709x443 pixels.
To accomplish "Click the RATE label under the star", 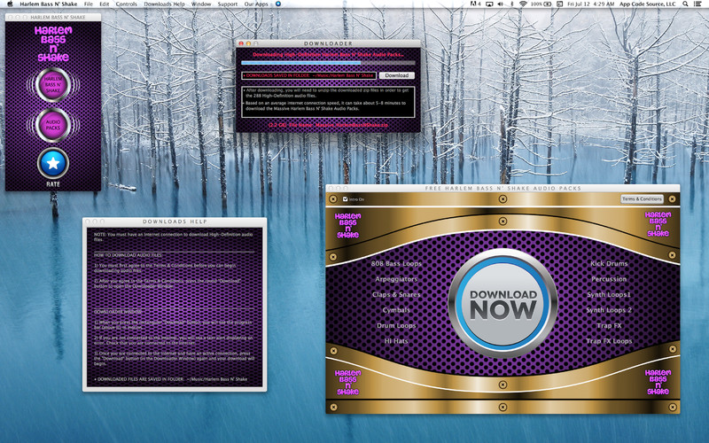I will click(x=53, y=184).
